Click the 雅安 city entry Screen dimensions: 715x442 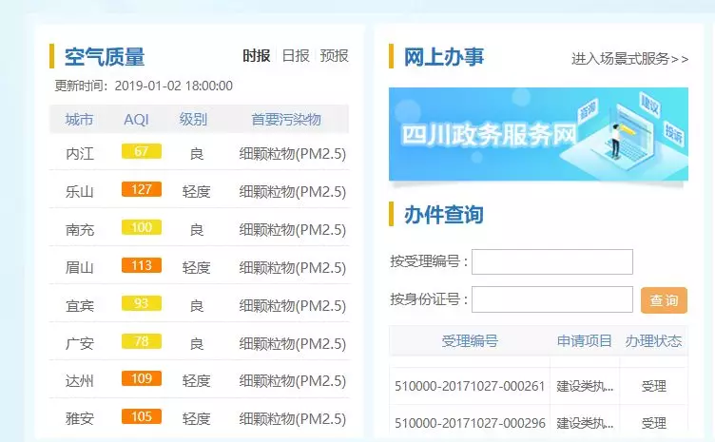pos(80,418)
